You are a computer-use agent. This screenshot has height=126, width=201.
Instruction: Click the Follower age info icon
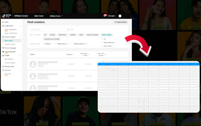click(66, 44)
